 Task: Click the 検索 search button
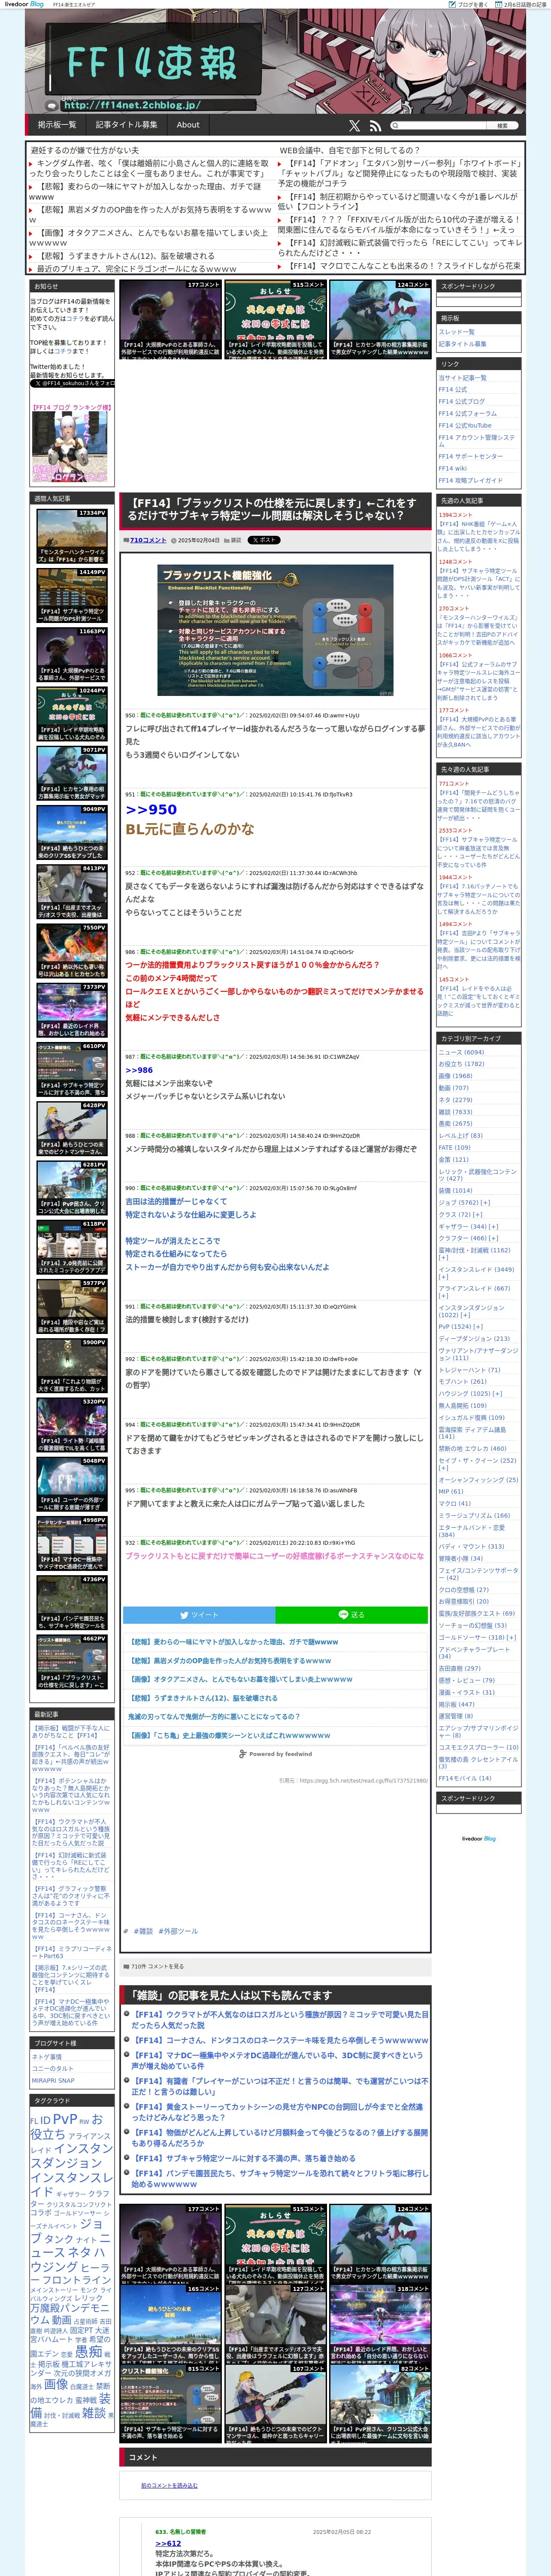(503, 126)
